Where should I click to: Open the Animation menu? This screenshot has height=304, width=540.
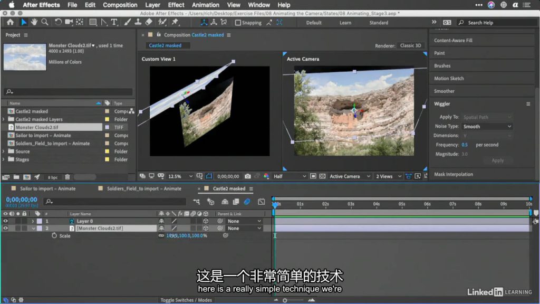tap(205, 5)
